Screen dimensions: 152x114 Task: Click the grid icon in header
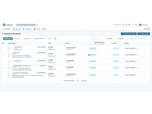tap(117, 25)
